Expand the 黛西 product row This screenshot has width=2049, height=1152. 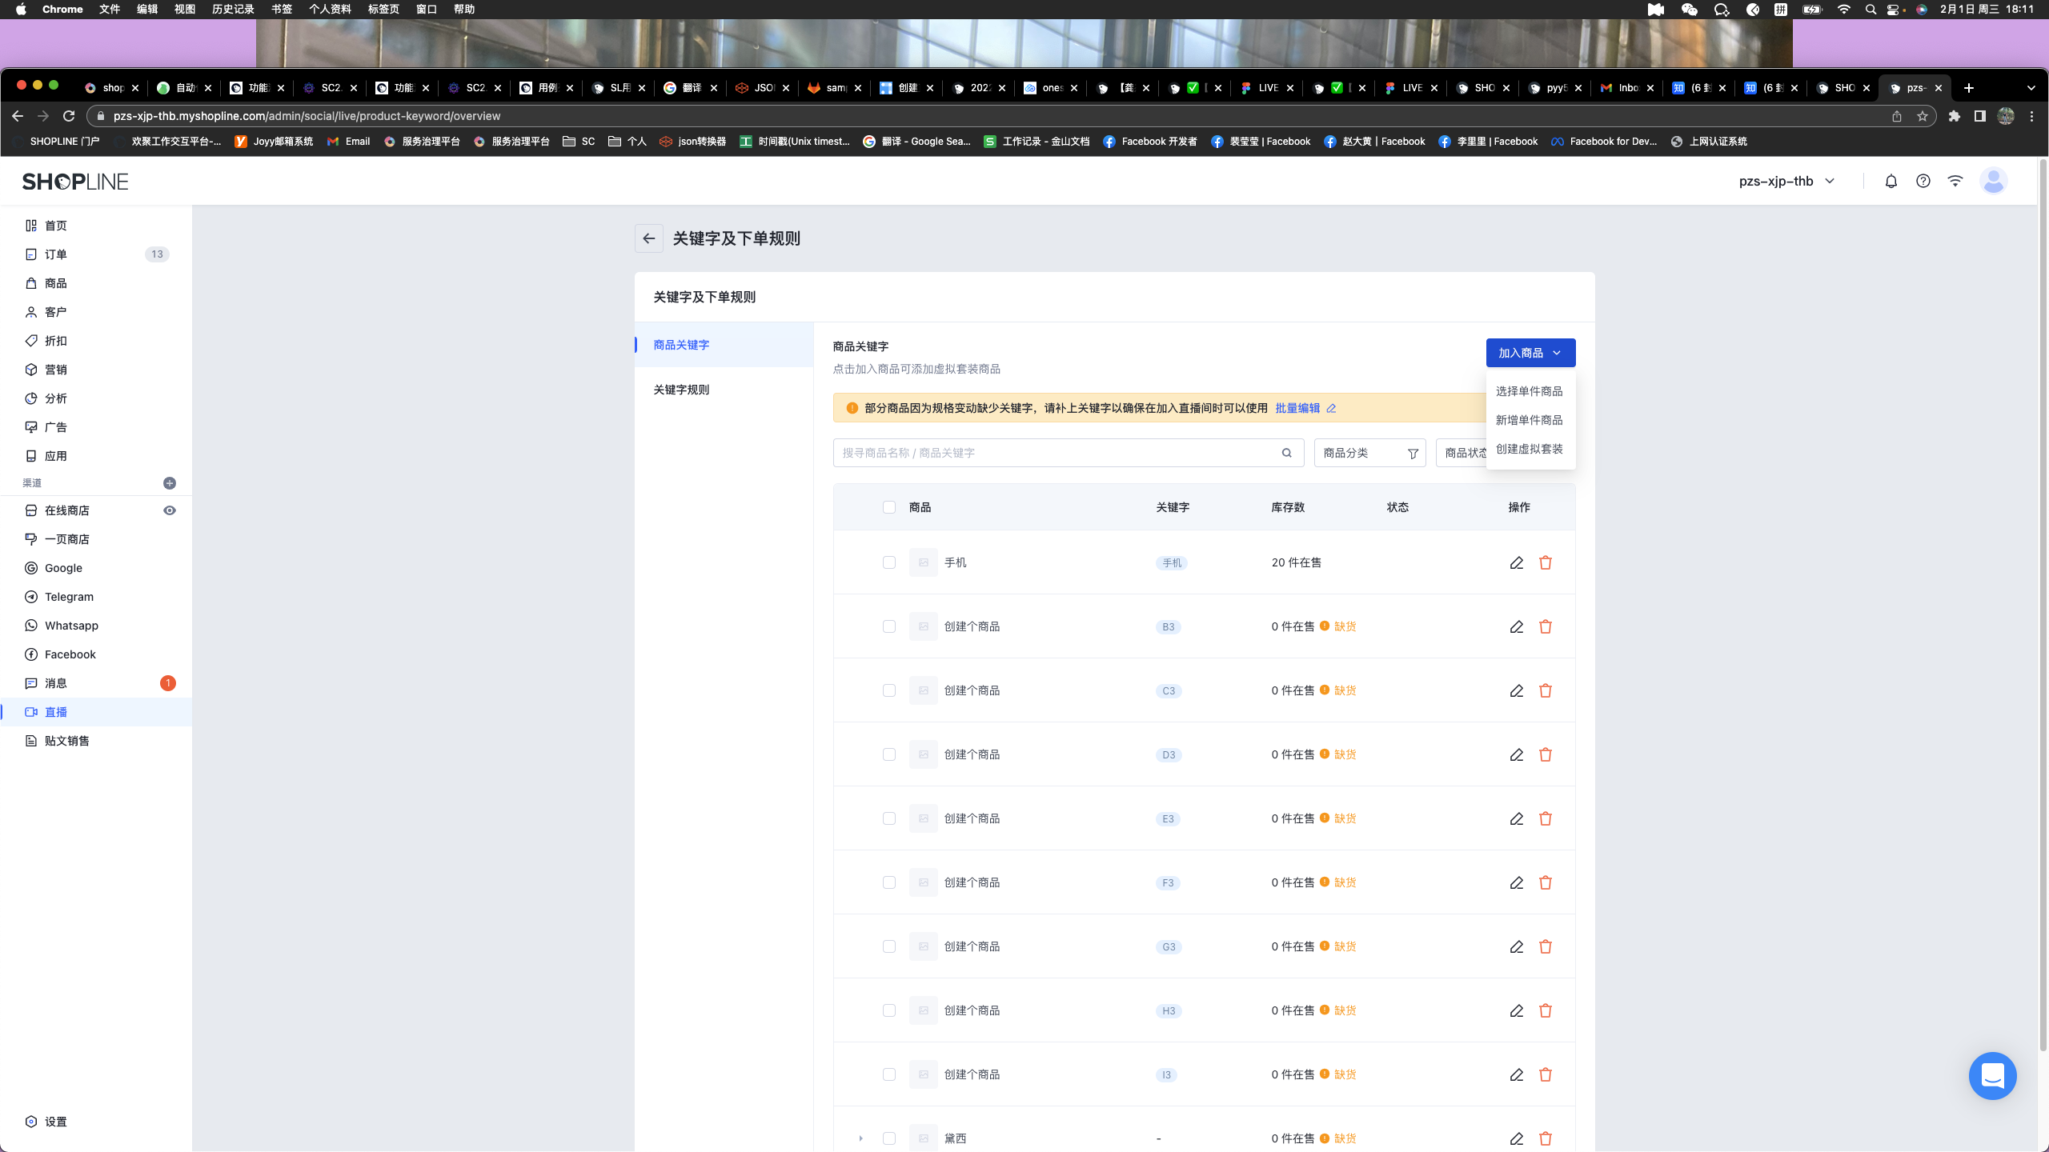860,1138
